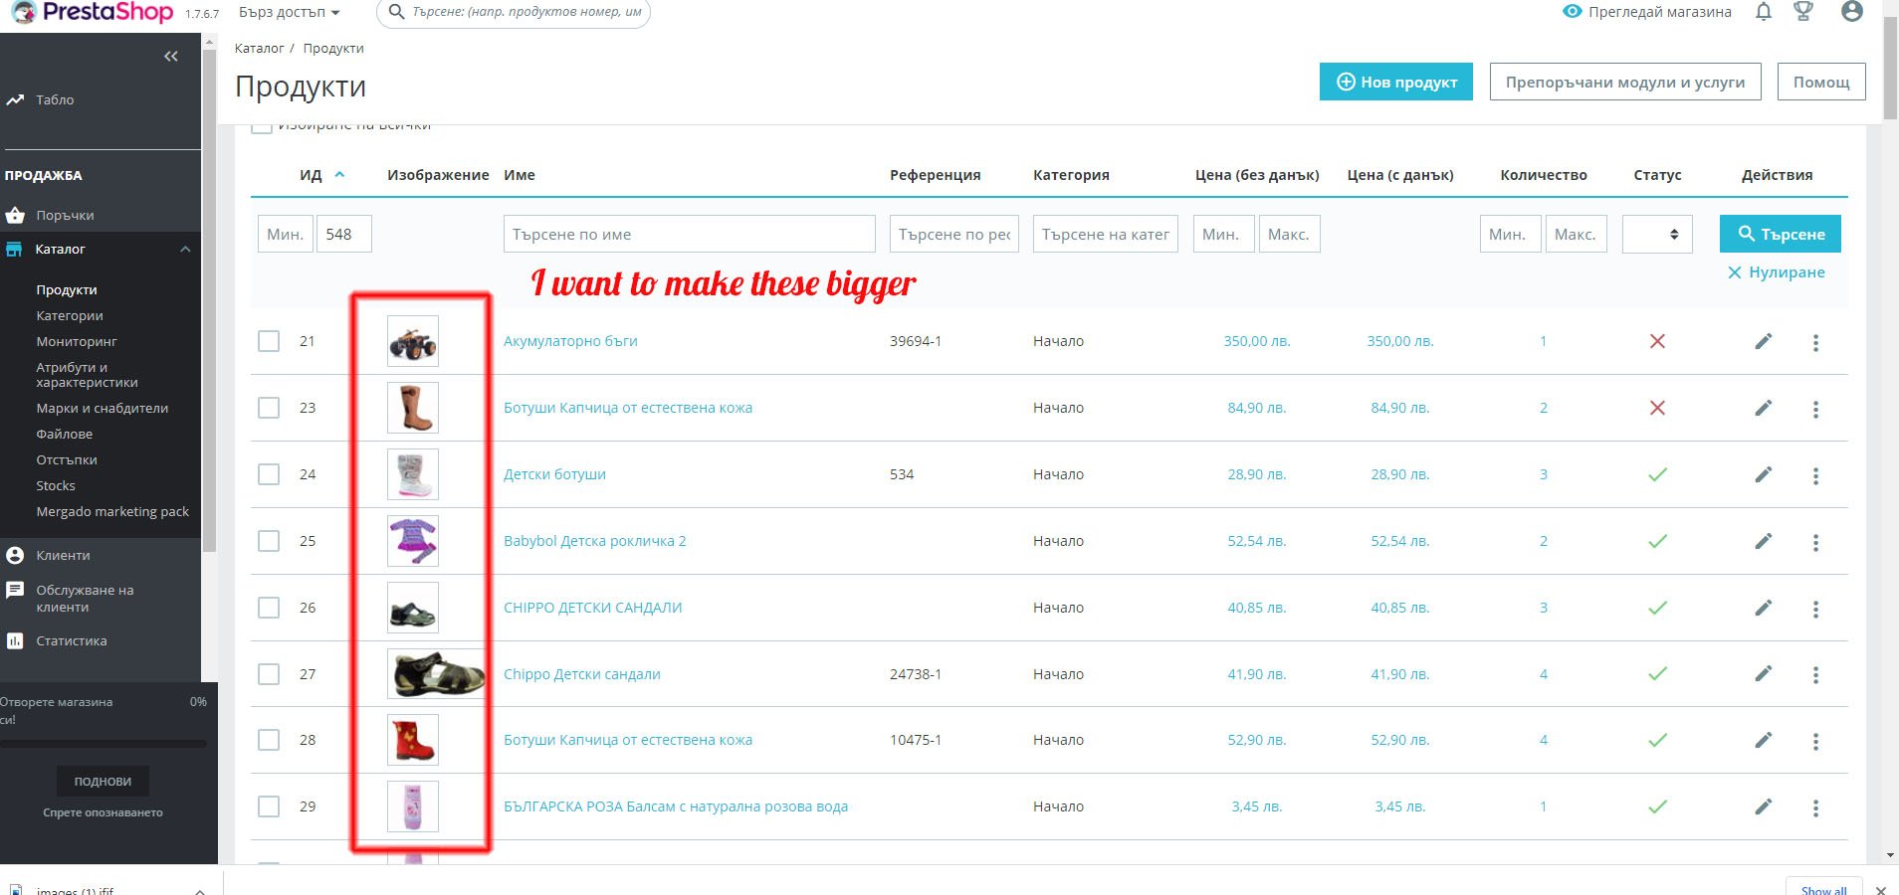Image resolution: width=1899 pixels, height=895 pixels.
Task: Go to Поръчки in the sidebar
Action: 65,215
